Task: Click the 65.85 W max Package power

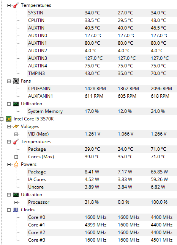Action: [x=159, y=172]
